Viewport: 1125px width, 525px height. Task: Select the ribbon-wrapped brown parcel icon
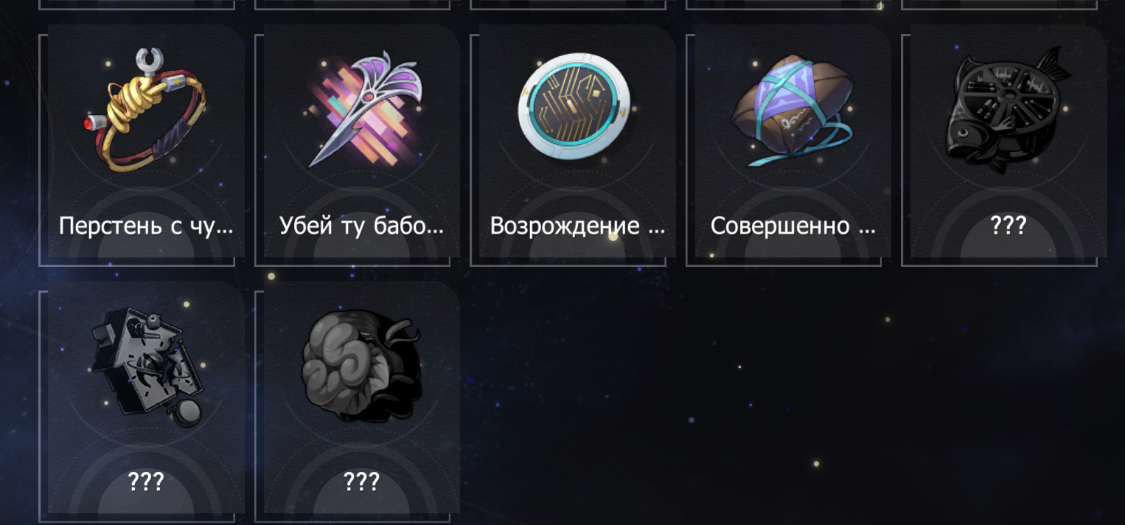pyautogui.click(x=793, y=109)
